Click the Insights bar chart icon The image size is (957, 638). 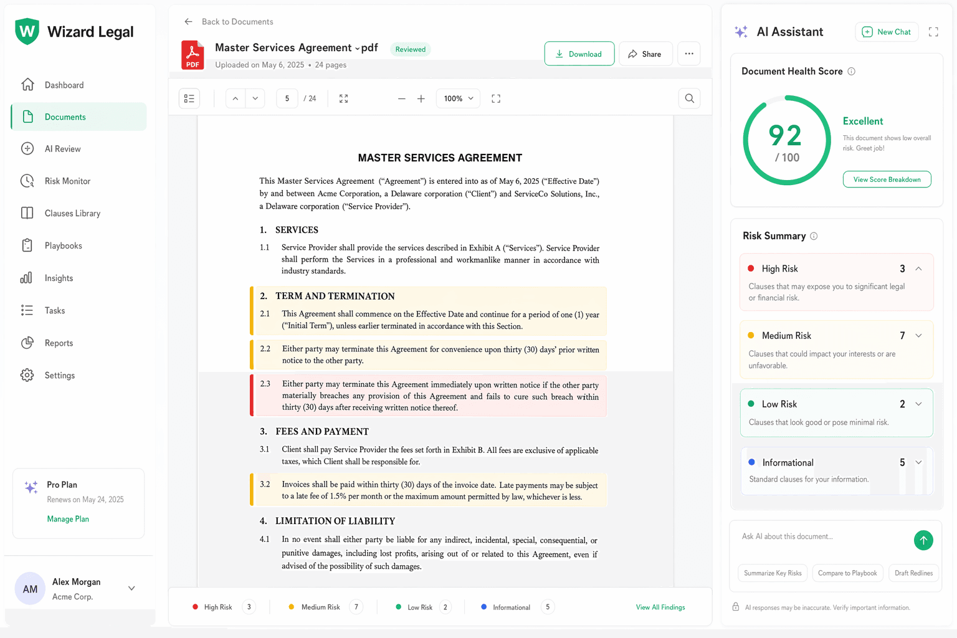[x=27, y=278]
